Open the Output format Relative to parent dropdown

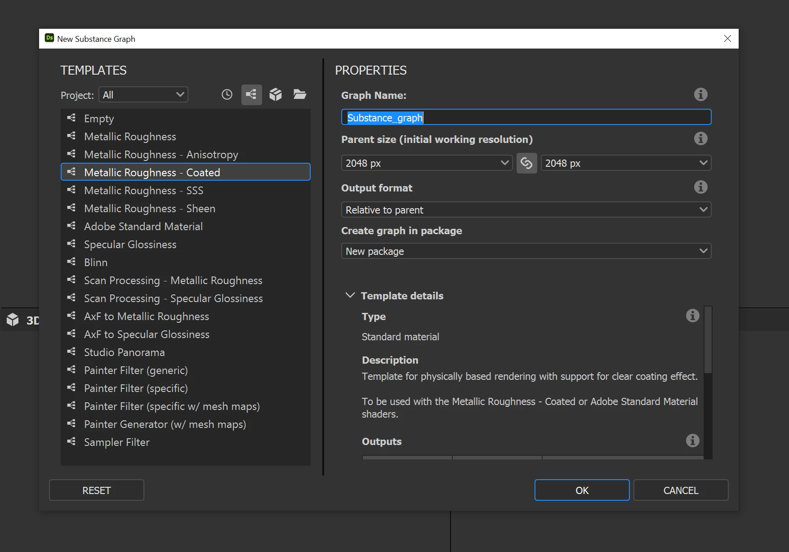click(x=526, y=209)
